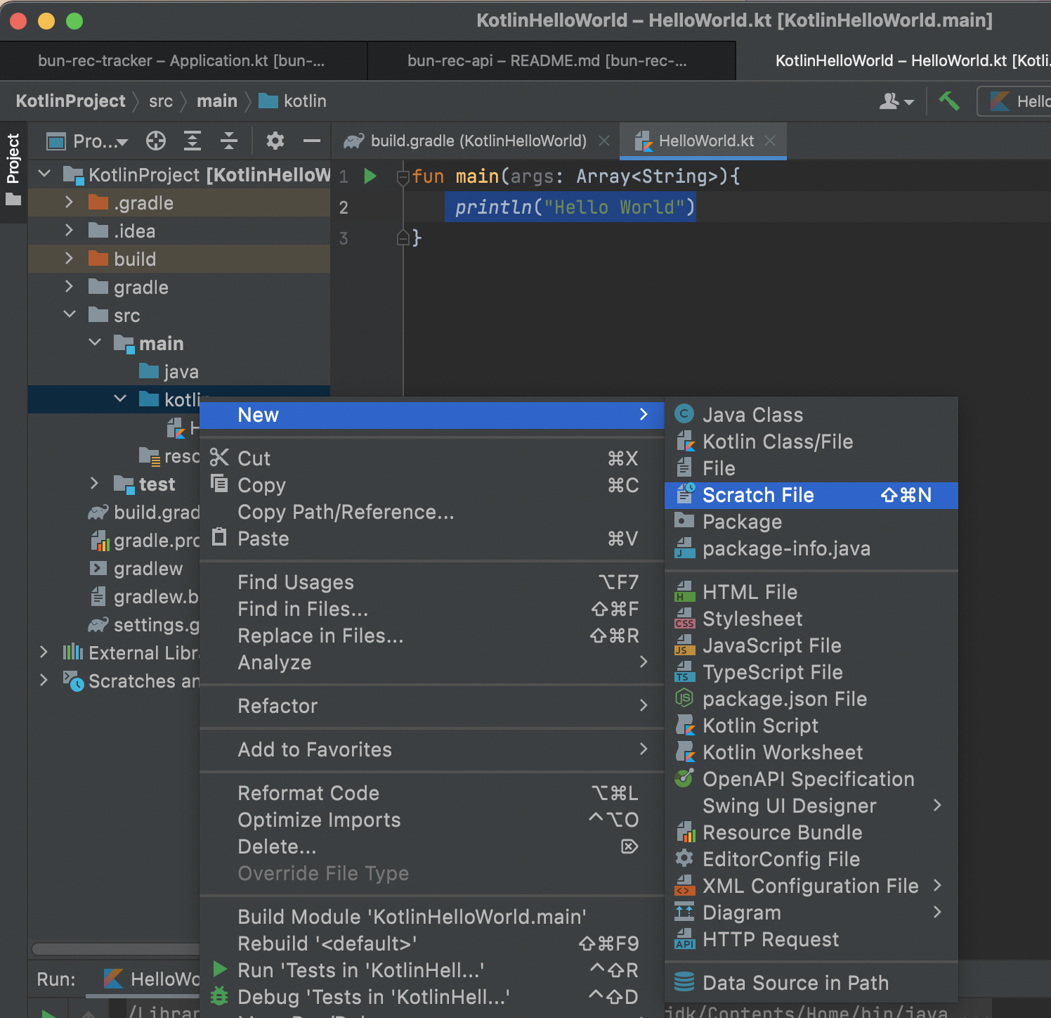The height and width of the screenshot is (1018, 1051).
Task: Click the TypeScript File icon
Action: (684, 672)
